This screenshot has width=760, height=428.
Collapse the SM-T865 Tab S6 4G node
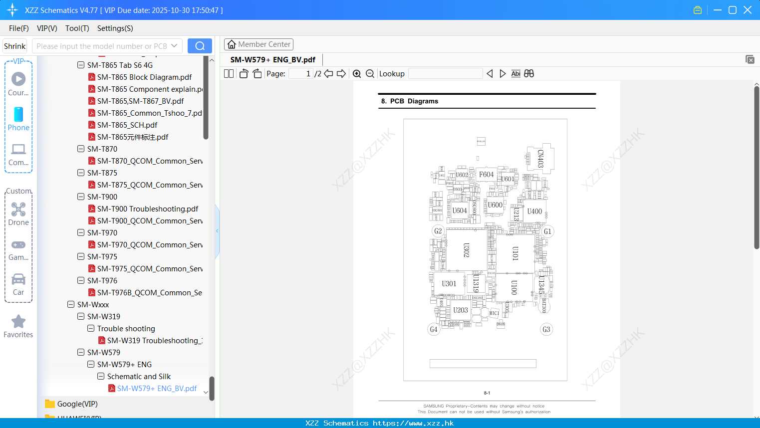click(81, 65)
